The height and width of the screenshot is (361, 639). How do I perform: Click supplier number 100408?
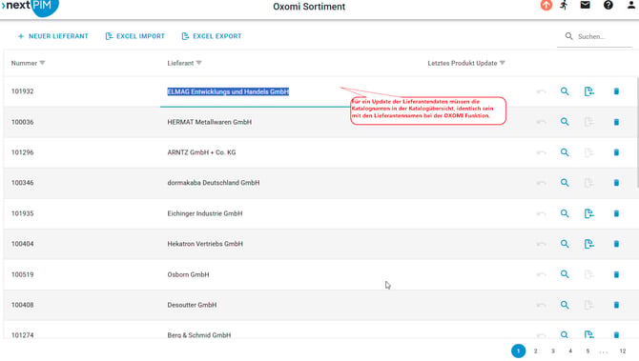point(23,305)
